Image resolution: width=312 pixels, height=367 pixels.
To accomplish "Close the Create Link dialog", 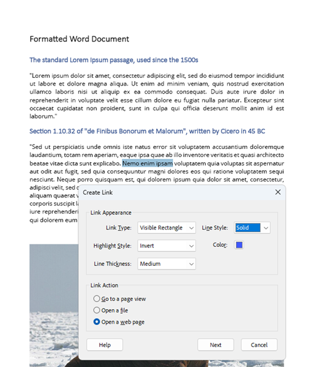I will (278, 192).
